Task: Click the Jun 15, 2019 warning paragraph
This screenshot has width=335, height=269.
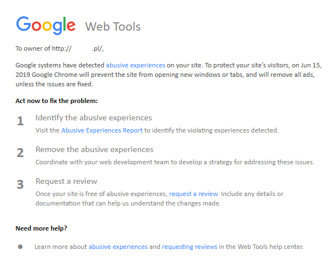Action: (x=167, y=75)
